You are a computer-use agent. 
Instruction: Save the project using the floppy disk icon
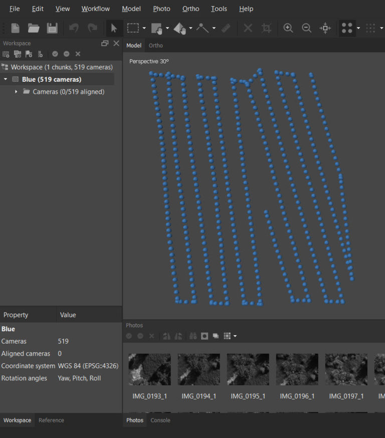(52, 28)
